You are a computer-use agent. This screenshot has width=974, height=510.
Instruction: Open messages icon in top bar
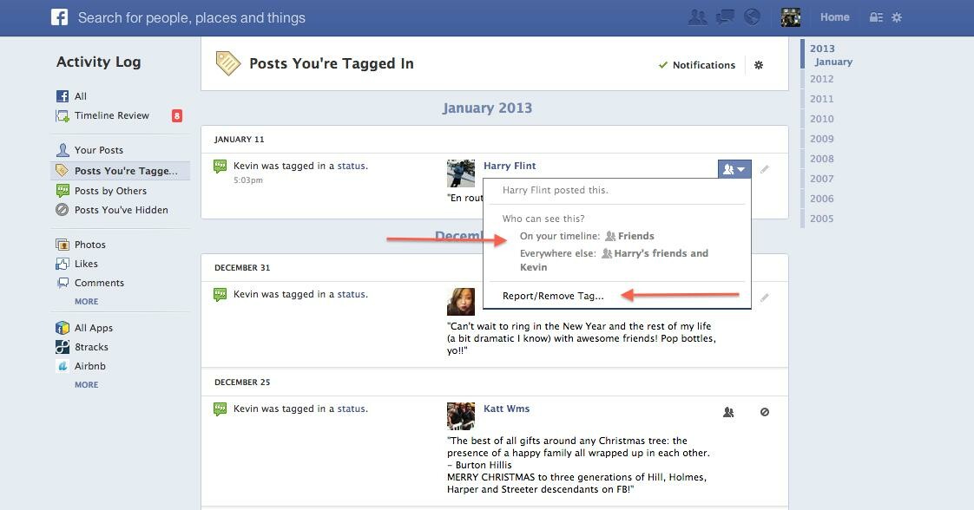coord(725,17)
